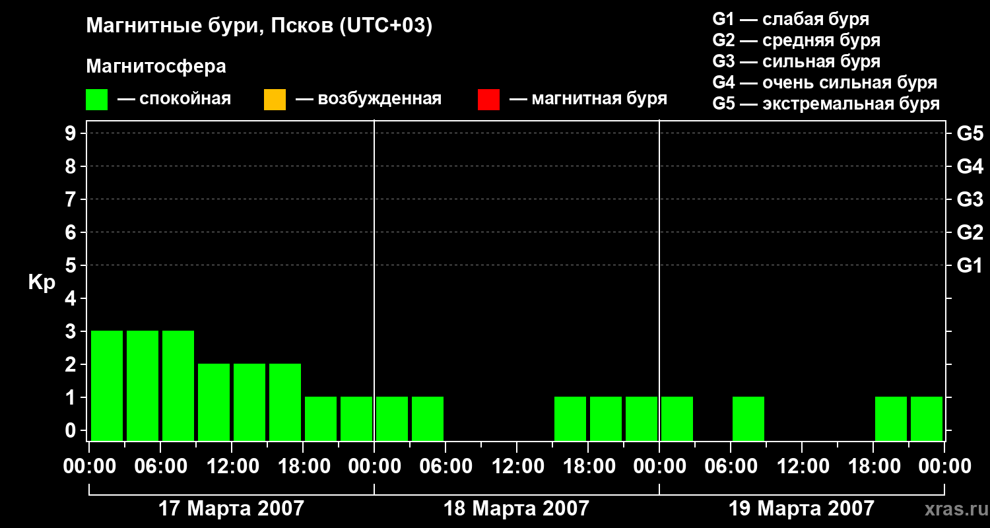Click the 18 Марта 21:00–00:00 bar
Screen dimensions: 990x528
(642, 418)
